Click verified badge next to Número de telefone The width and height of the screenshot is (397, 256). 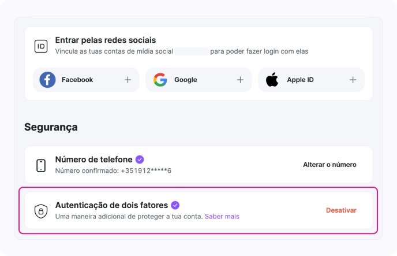tap(140, 159)
